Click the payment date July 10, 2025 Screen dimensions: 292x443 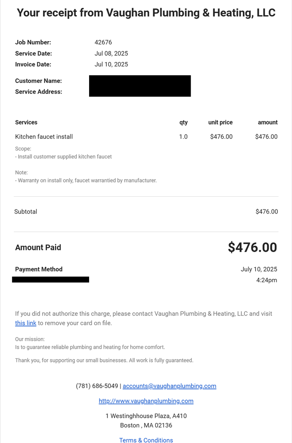[259, 269]
